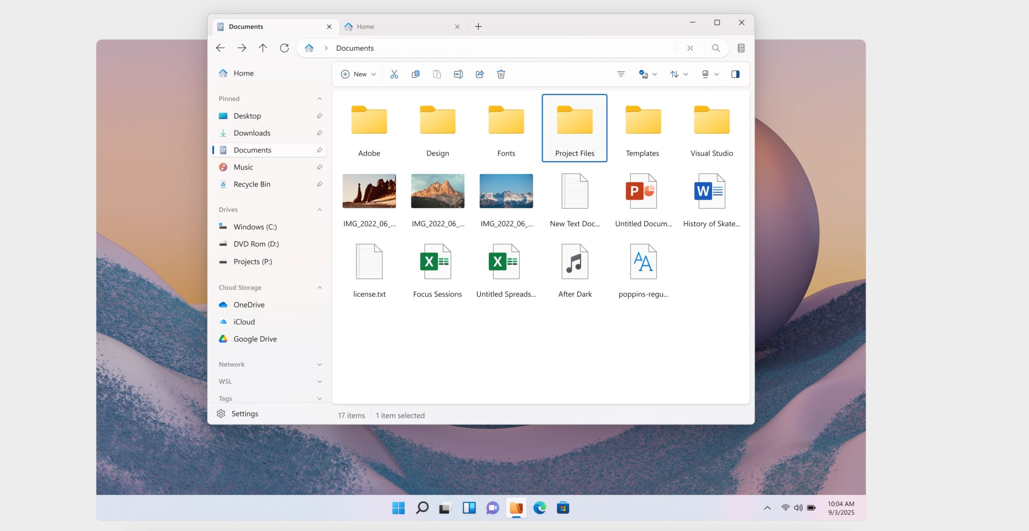
Task: Unpin Desktop from the Pinned section
Action: coord(319,116)
